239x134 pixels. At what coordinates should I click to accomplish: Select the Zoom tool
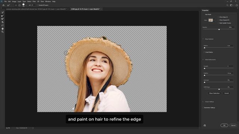pyautogui.click(x=3, y=32)
